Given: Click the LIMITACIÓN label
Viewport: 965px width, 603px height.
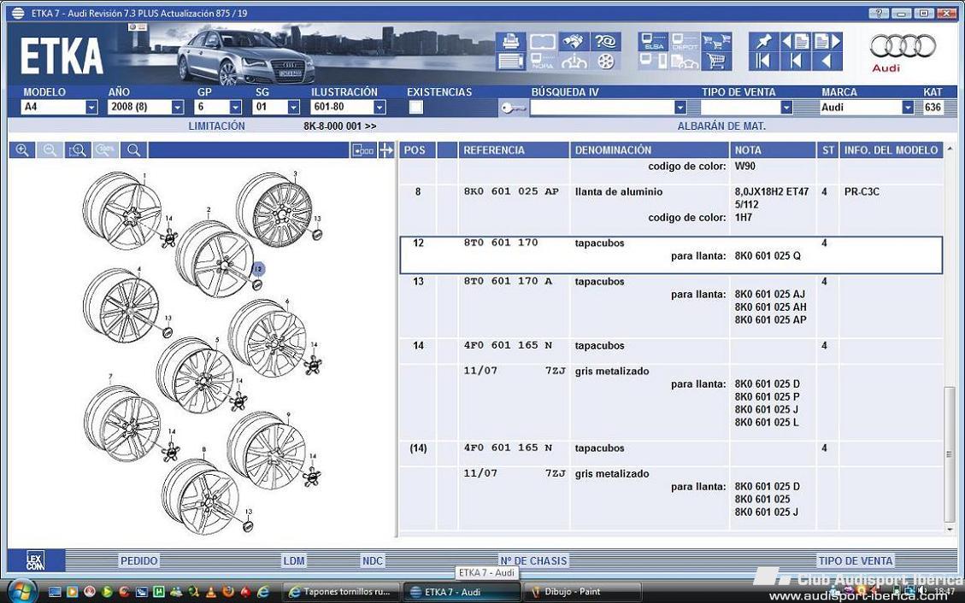Looking at the screenshot, I should coord(216,126).
